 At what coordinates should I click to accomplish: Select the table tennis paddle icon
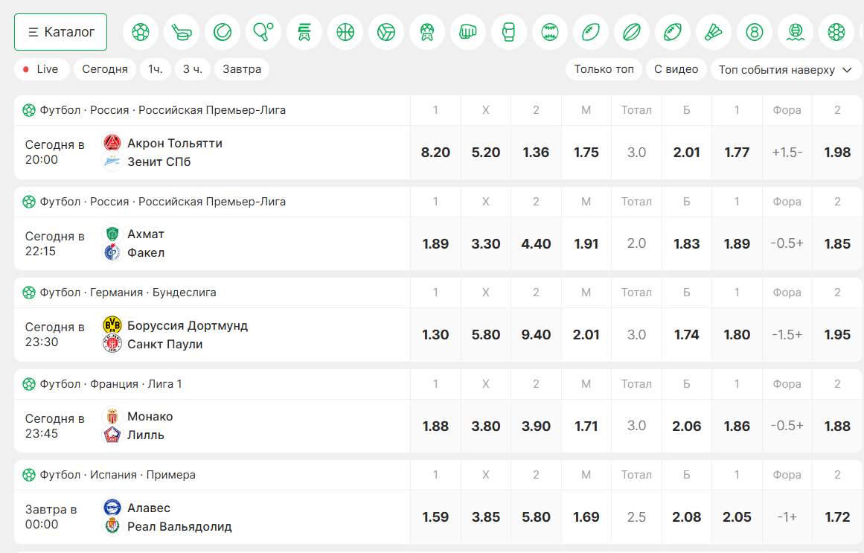(263, 32)
